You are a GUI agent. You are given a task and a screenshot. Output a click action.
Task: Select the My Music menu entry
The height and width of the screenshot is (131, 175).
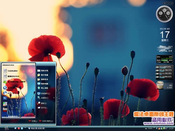coord(43,79)
